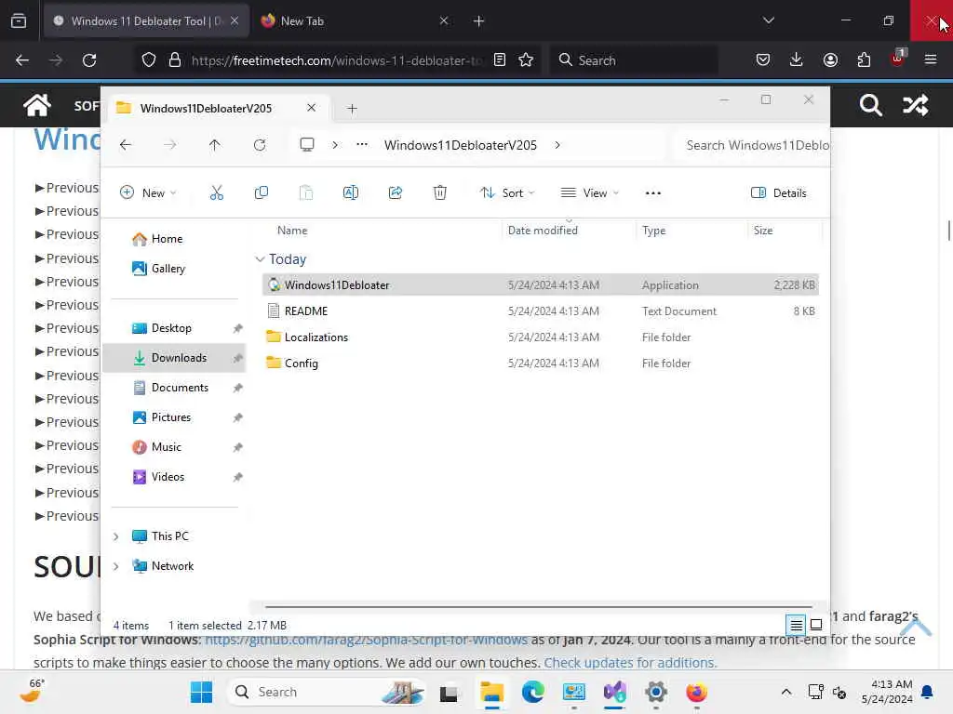Open Windows Start menu
The image size is (953, 714).
tap(201, 692)
